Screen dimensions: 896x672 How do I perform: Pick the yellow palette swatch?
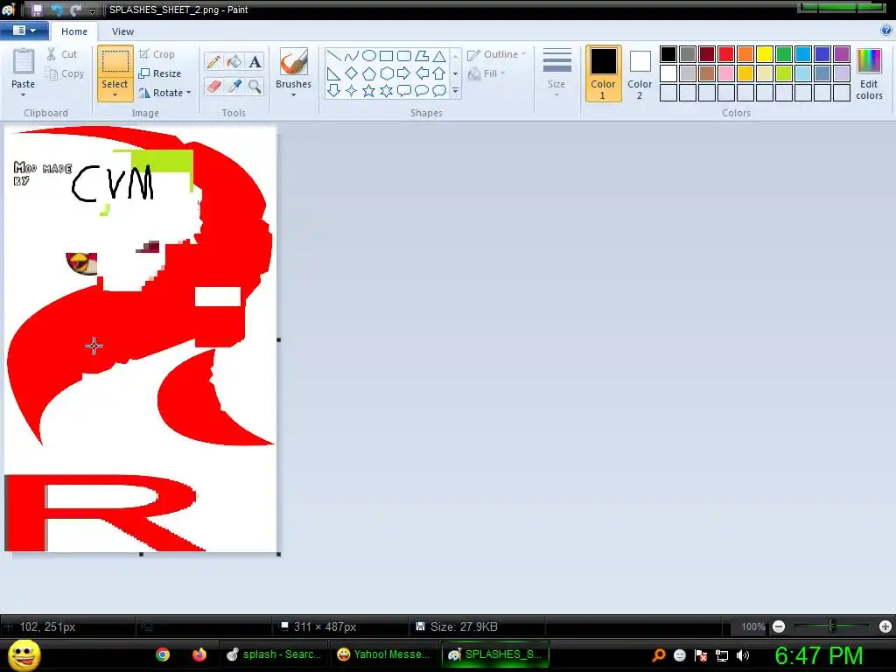[765, 54]
